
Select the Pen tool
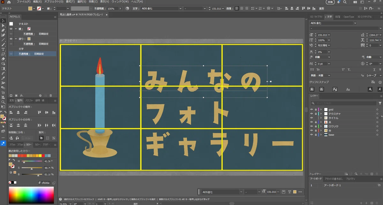[3, 30]
